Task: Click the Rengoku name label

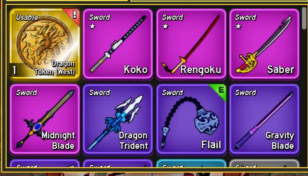Action: click(x=201, y=70)
